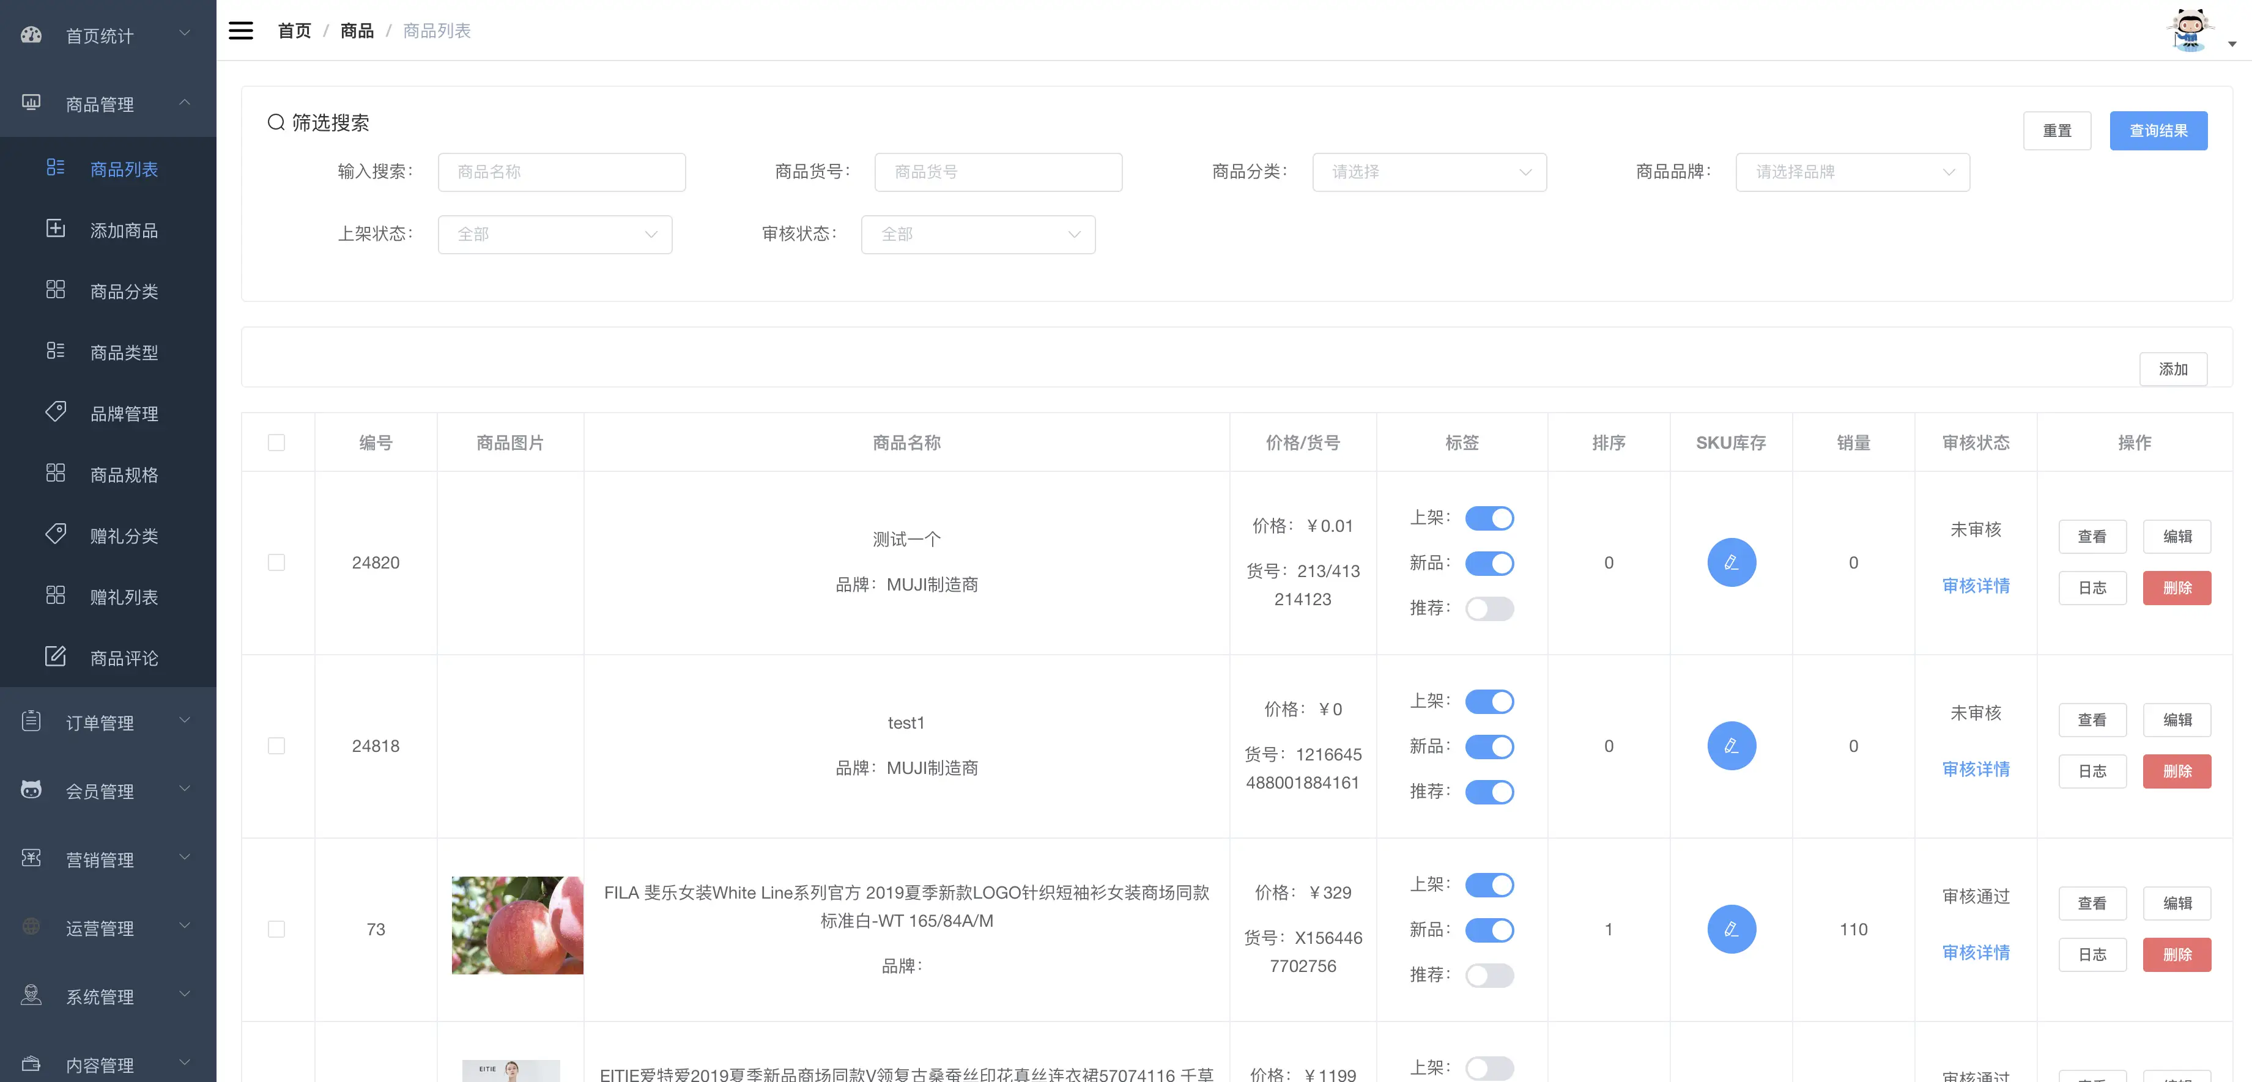The image size is (2252, 1082).
Task: Enable 推荐 switch for product 24820
Action: tap(1490, 609)
